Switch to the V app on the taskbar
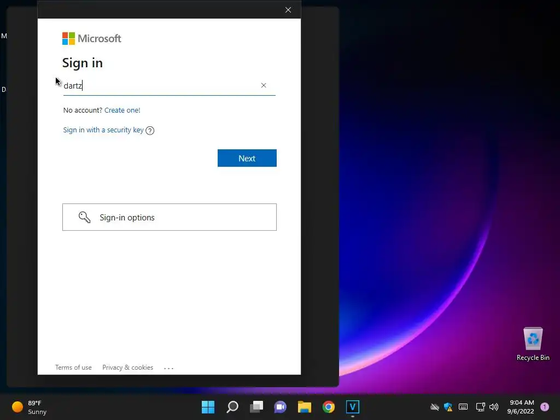560x420 pixels. tap(353, 407)
